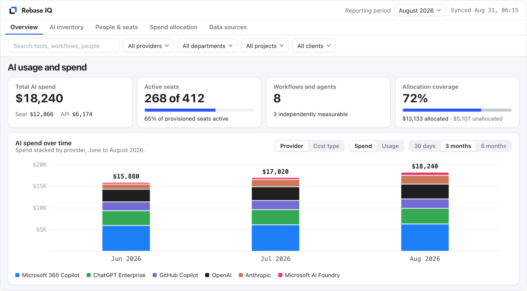Click the AI spend over time heading
The width and height of the screenshot is (527, 291).
43,143
